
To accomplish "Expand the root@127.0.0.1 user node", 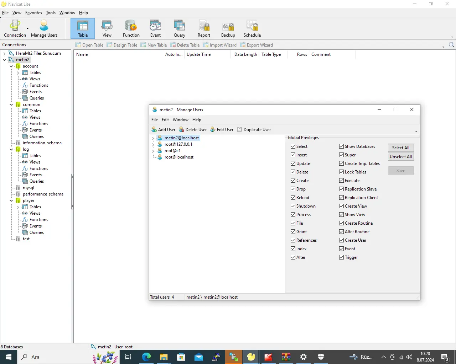I will (x=153, y=145).
